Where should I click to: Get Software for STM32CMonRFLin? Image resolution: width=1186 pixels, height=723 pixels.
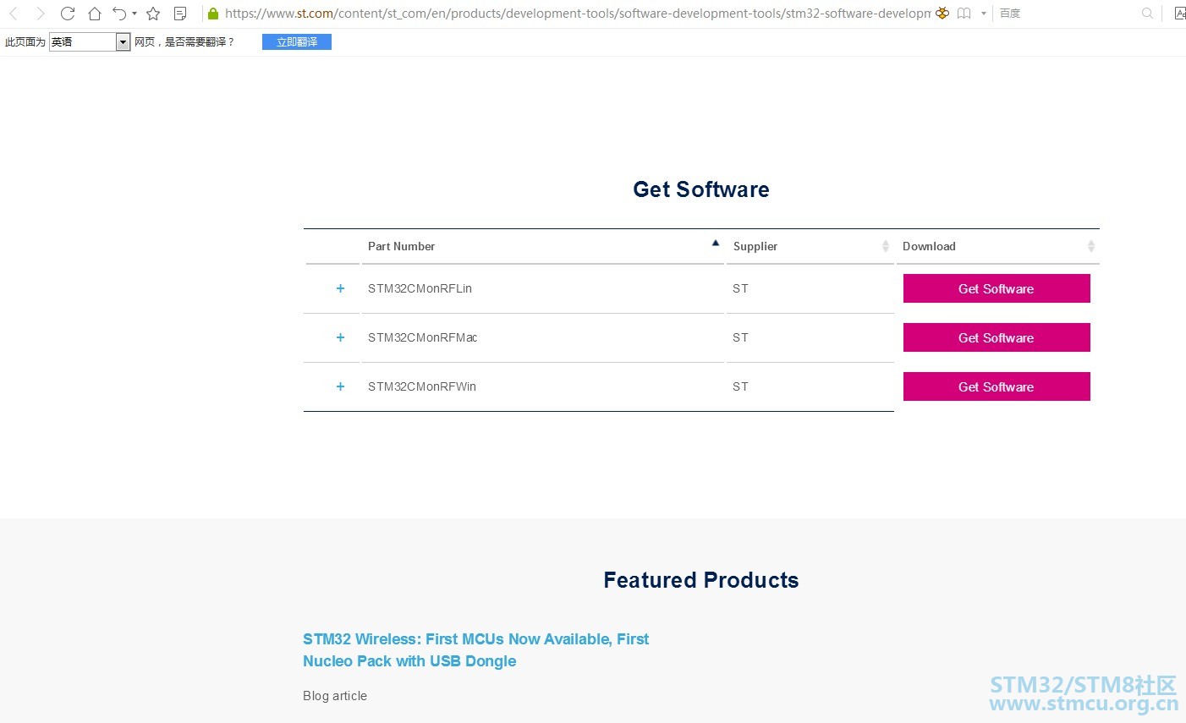point(997,288)
